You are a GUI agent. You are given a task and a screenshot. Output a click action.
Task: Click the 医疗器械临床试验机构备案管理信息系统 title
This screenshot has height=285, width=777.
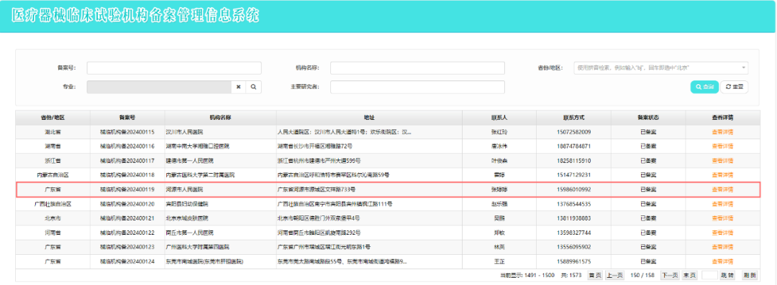136,15
